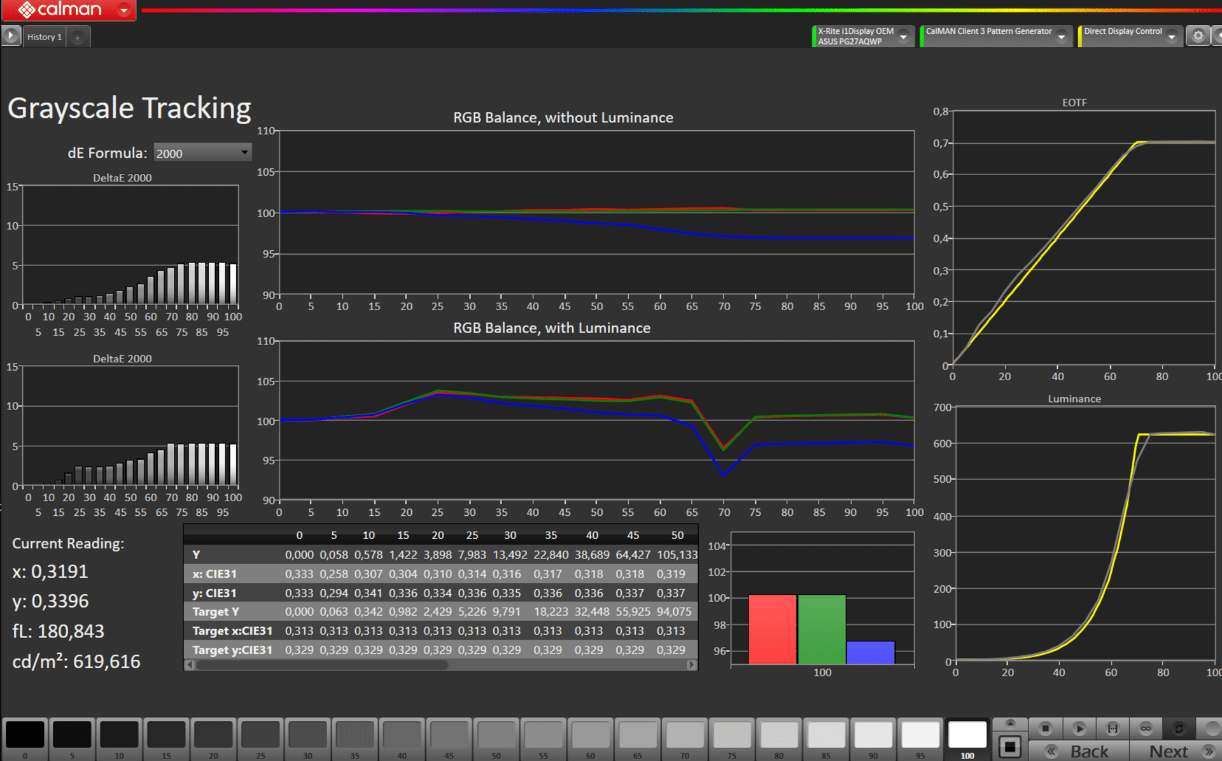Click the pattern window square icon
This screenshot has width=1222, height=761.
[1010, 747]
